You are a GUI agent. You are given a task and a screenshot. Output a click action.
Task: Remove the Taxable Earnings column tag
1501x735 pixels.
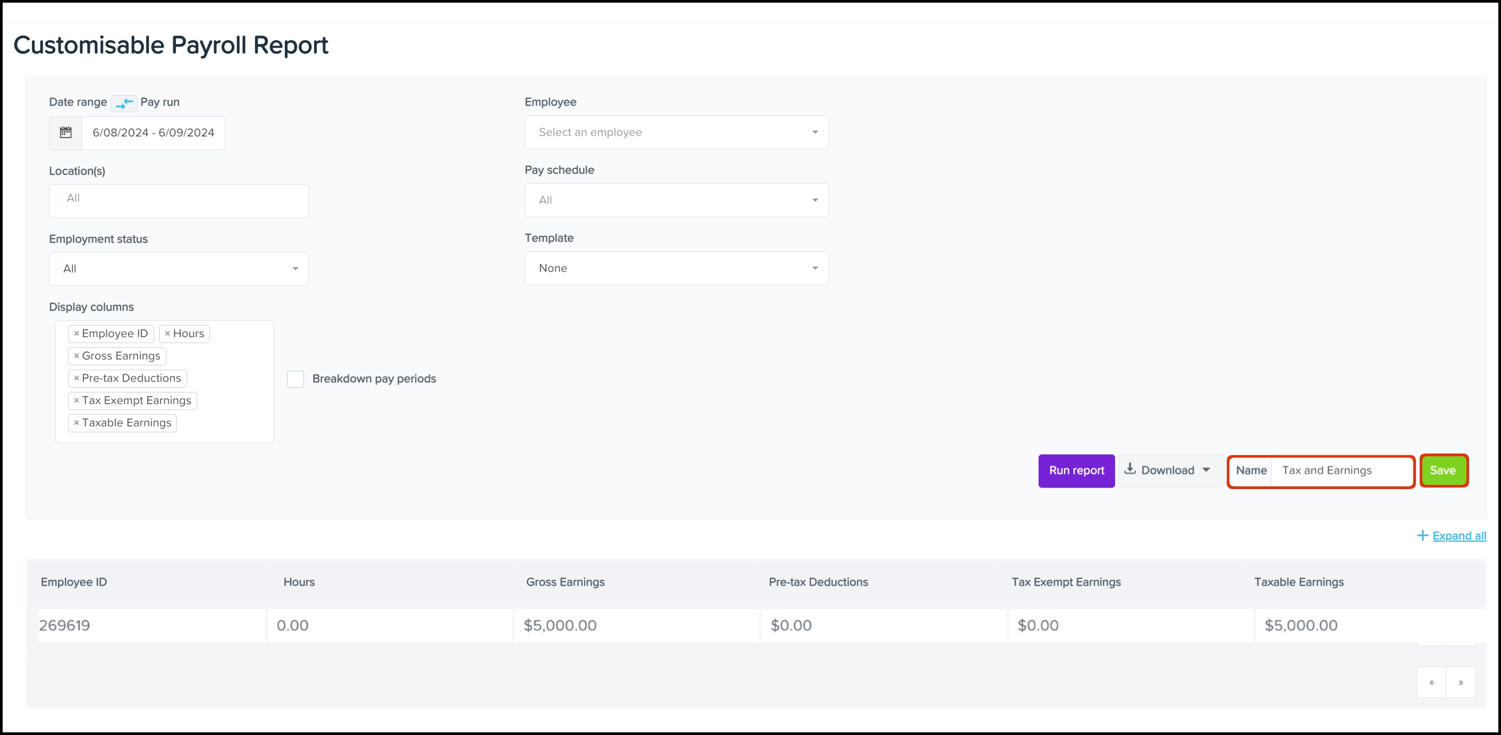pos(77,423)
